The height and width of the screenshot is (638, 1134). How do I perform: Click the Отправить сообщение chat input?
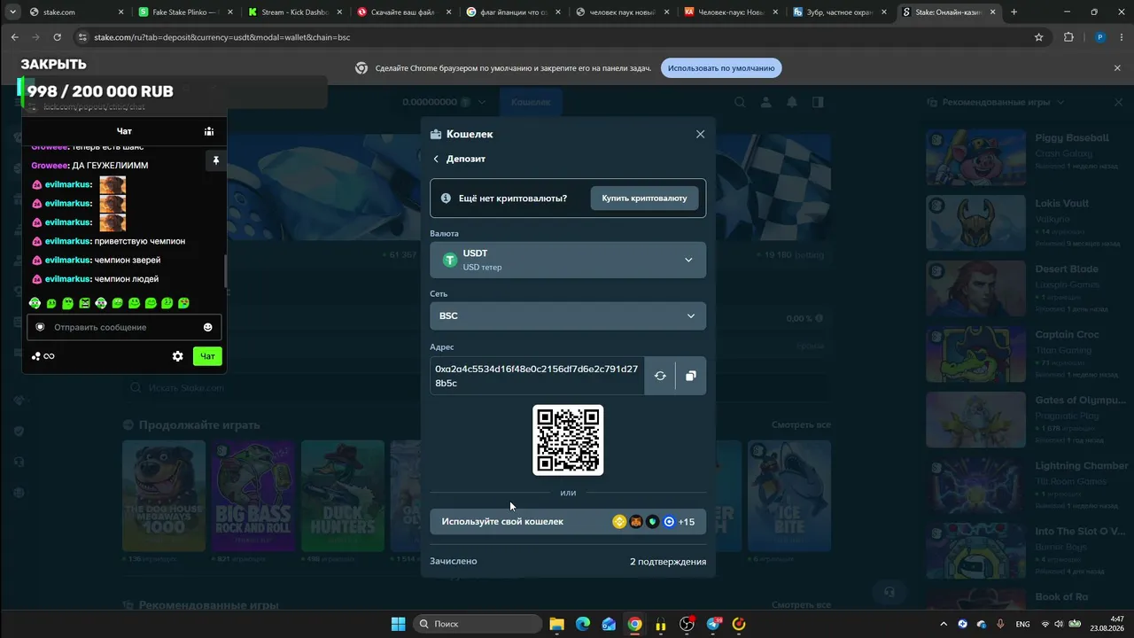coord(124,327)
